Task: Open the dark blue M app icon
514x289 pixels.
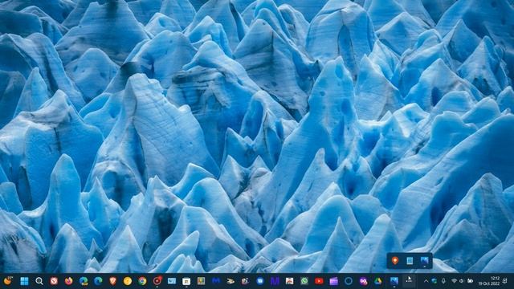Action: pyautogui.click(x=216, y=281)
